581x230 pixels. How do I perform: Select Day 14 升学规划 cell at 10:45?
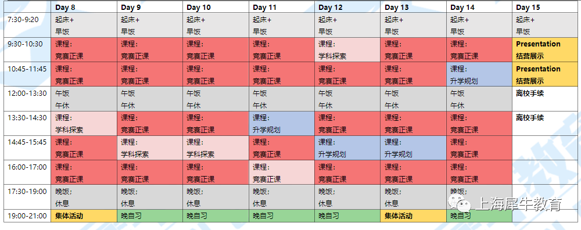pos(479,74)
